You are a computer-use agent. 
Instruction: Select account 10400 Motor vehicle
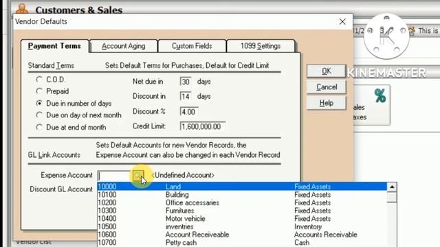(242, 218)
